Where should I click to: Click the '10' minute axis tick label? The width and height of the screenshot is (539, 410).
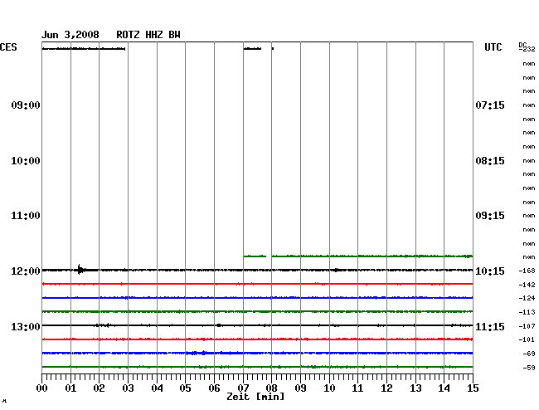click(x=329, y=388)
